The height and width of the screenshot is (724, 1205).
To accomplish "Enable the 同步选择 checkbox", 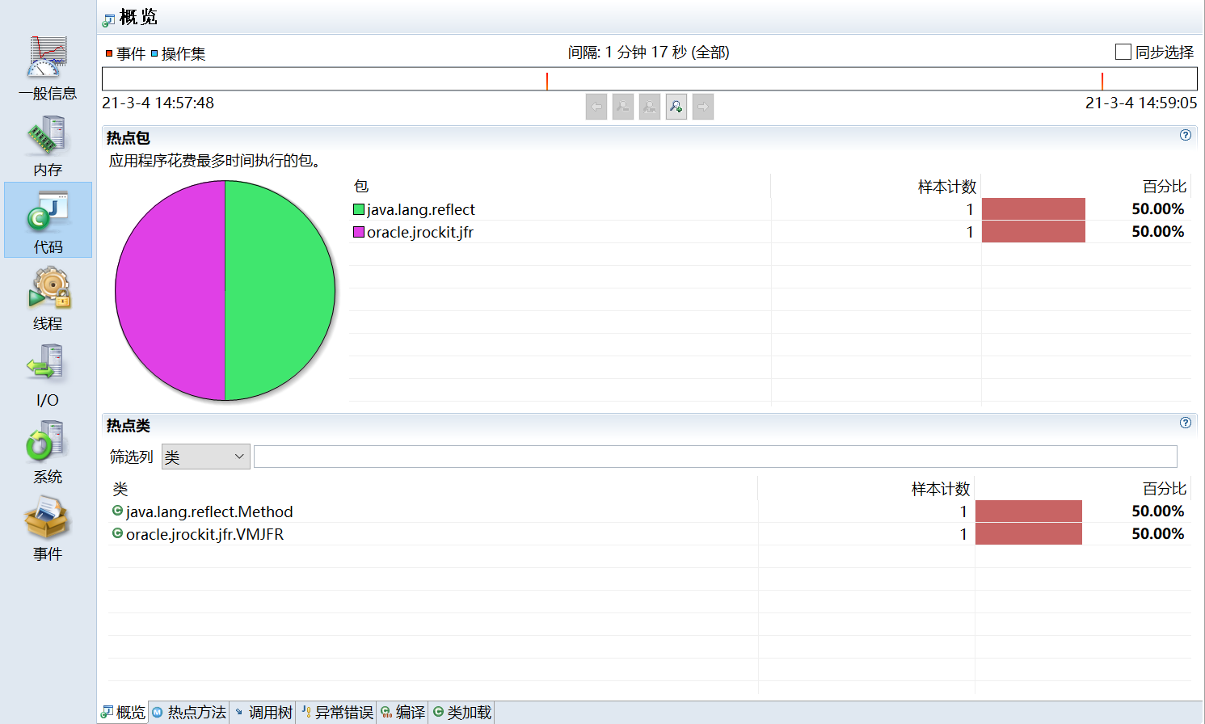I will click(x=1123, y=52).
